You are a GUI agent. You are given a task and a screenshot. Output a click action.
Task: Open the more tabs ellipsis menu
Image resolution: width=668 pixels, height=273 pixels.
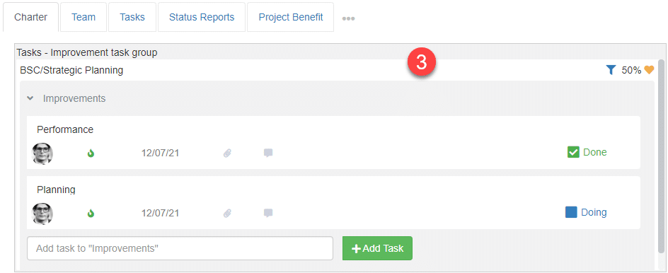point(348,18)
